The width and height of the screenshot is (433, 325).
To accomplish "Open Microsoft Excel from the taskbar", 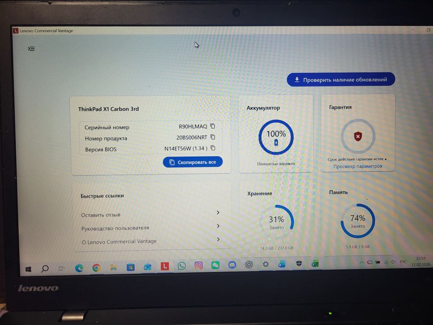I will pos(315,264).
